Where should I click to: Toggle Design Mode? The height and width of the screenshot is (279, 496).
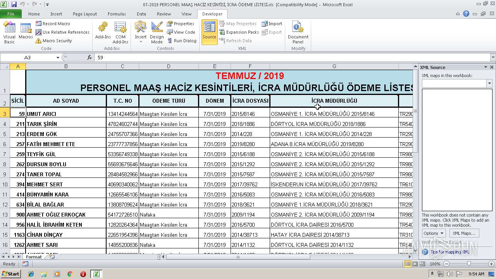[x=157, y=33]
